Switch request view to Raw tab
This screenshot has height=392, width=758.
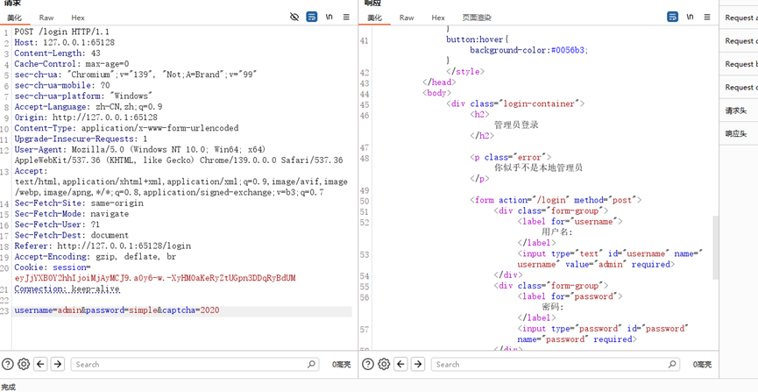[46, 18]
